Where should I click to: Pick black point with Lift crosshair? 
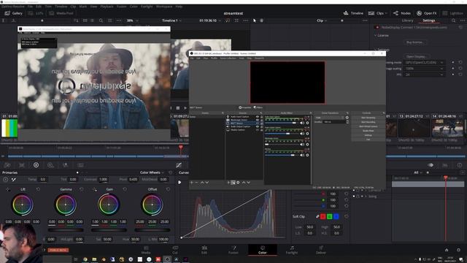tap(8, 189)
